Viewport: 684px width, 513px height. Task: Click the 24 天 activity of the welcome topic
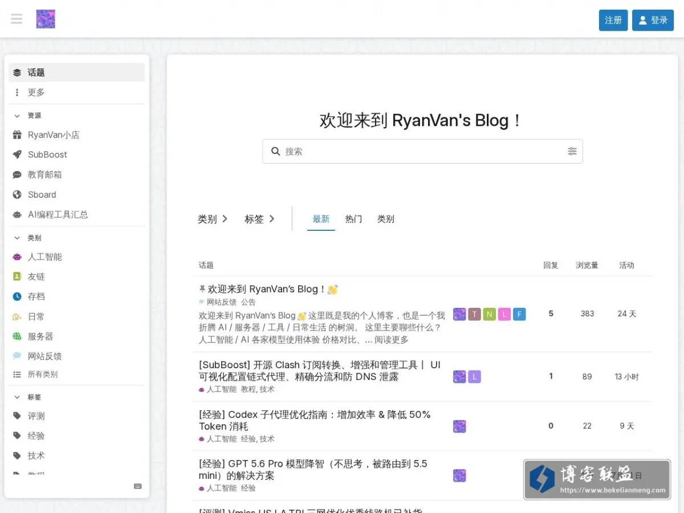627,313
